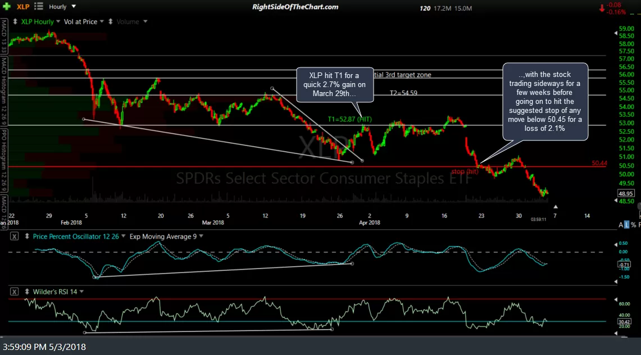Click the move arrows beside XLP Hourly
This screenshot has width=641, height=355.
pyautogui.click(x=15, y=22)
